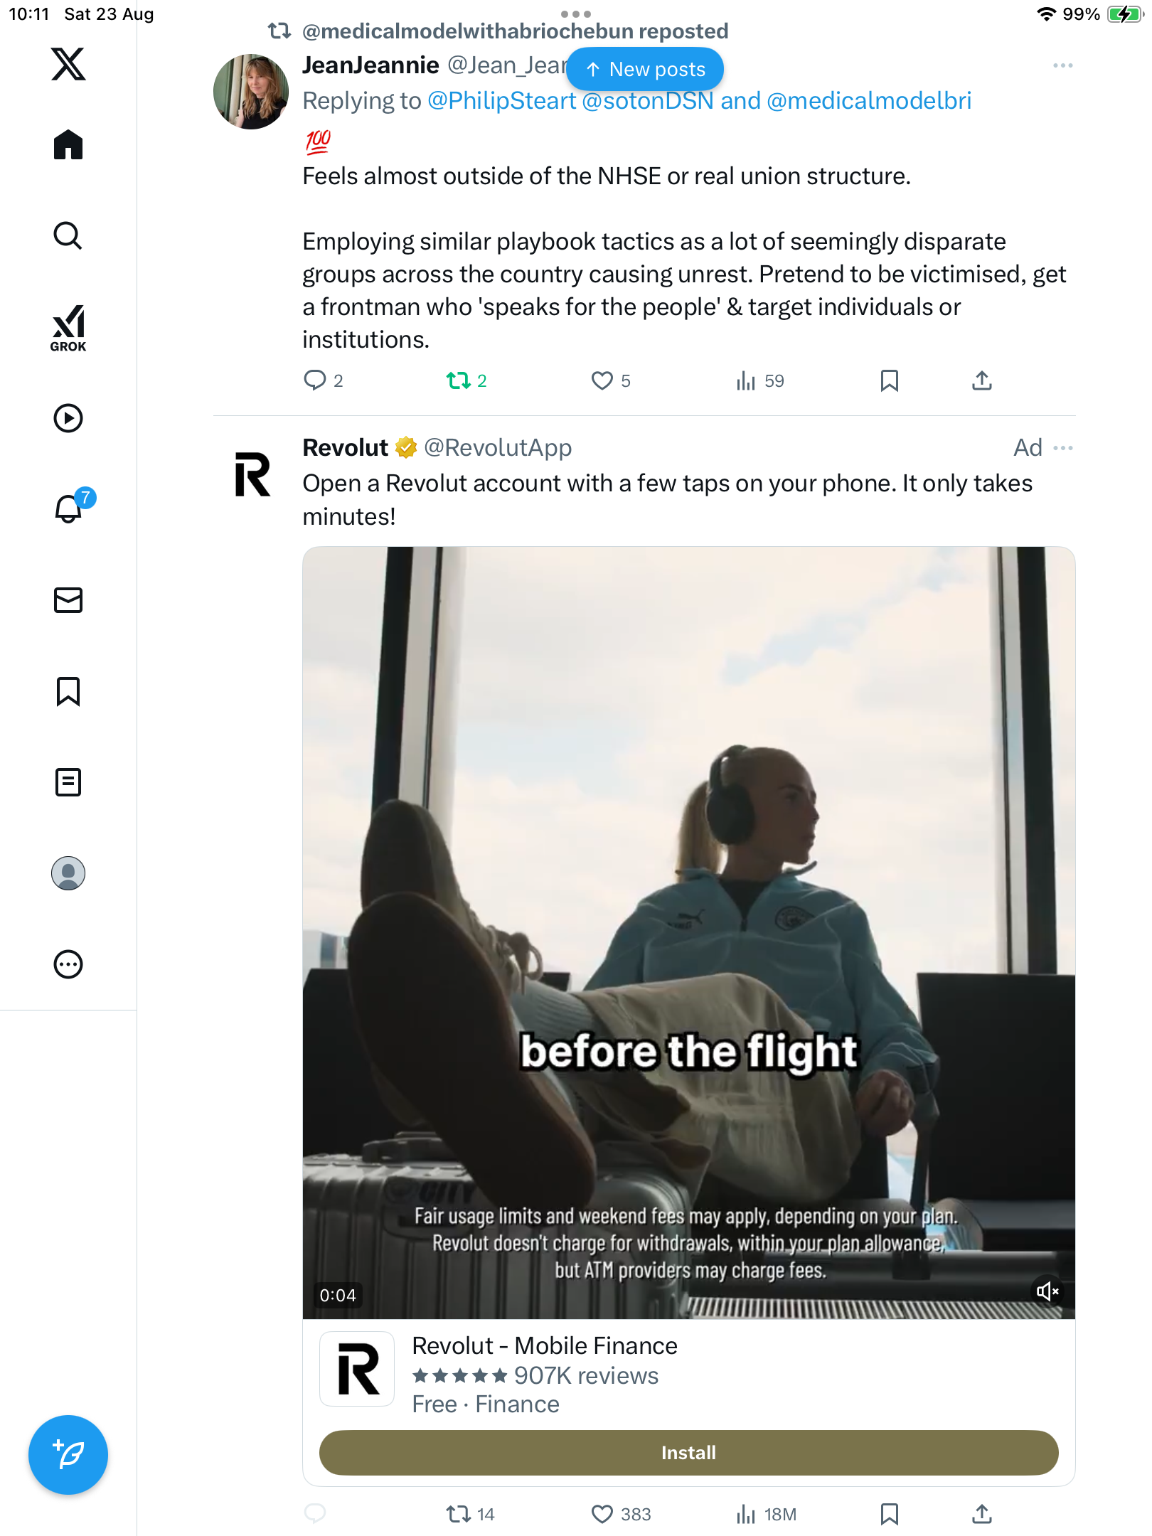Click the Install button for Revolut

(x=688, y=1453)
